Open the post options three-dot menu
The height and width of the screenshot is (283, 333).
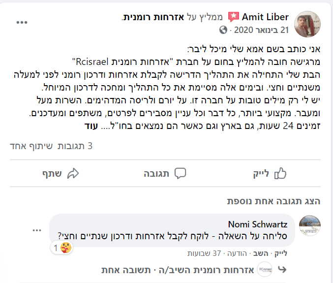point(22,23)
